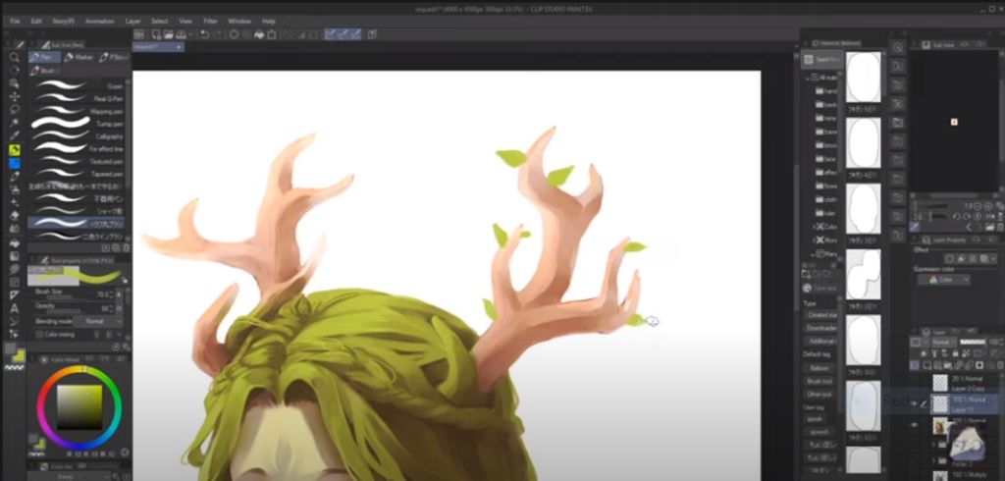This screenshot has width=1005, height=481.
Task: Select the highlighted Pen tool
Action: (14, 149)
